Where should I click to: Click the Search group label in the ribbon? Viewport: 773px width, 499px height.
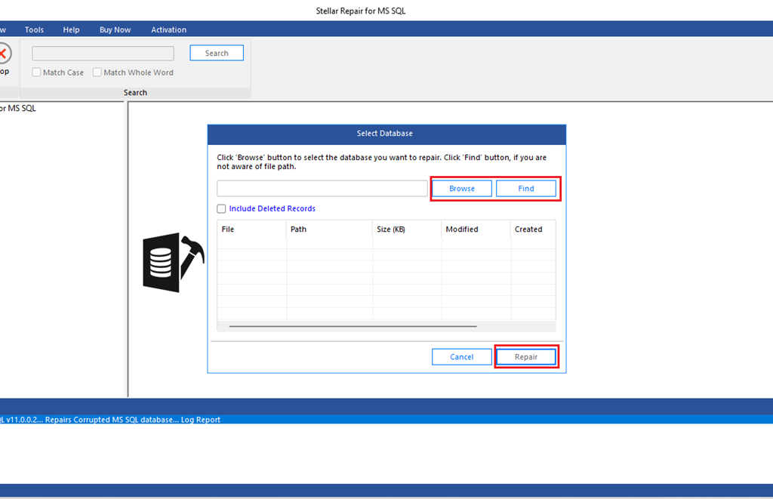(135, 93)
